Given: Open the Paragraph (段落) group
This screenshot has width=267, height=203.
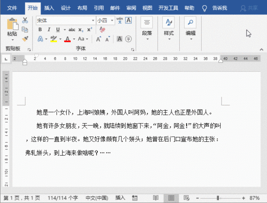Looking at the screenshot, I should pyautogui.click(x=147, y=29).
